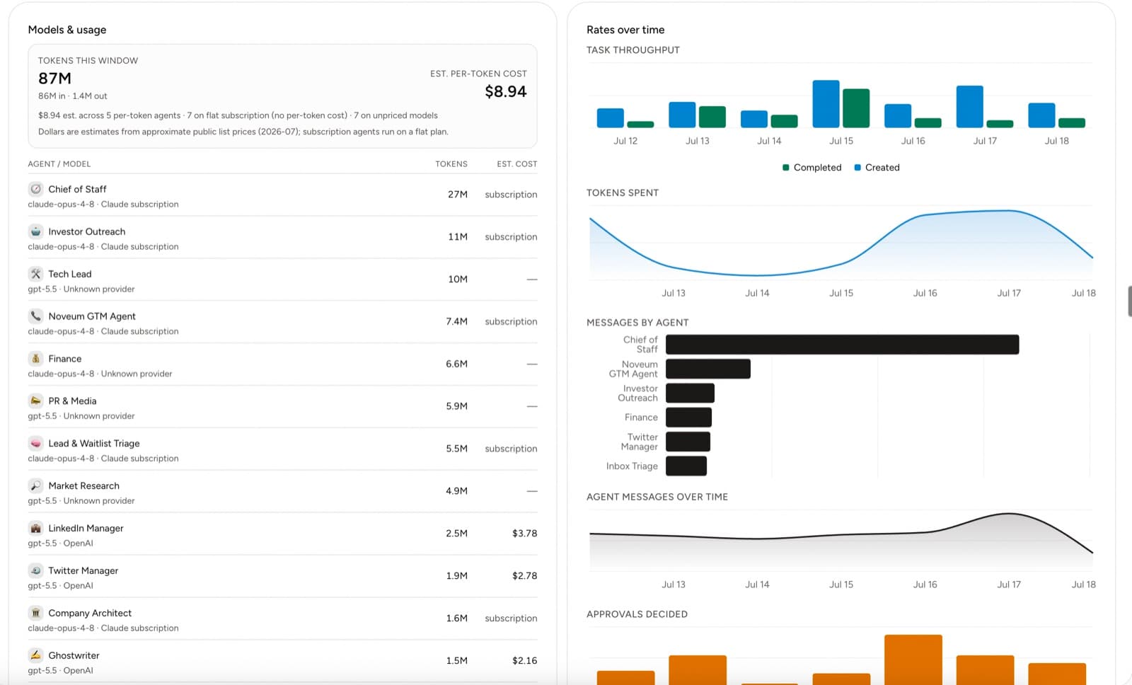Click the Rates over time heading
This screenshot has width=1132, height=685.
click(x=625, y=30)
